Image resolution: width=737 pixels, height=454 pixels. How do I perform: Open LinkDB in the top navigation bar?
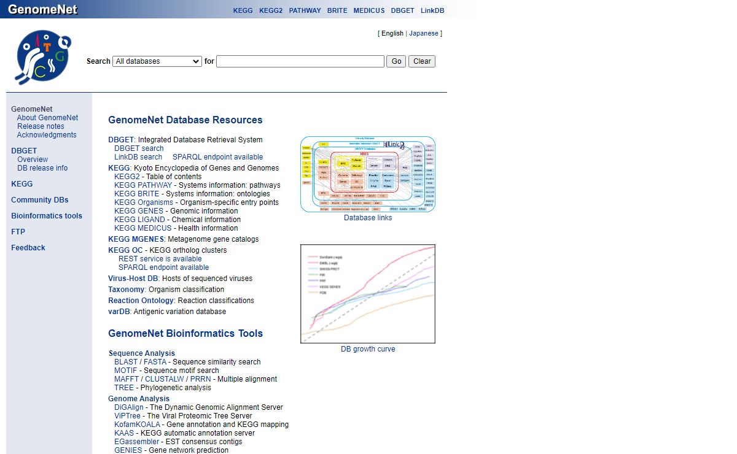432,10
